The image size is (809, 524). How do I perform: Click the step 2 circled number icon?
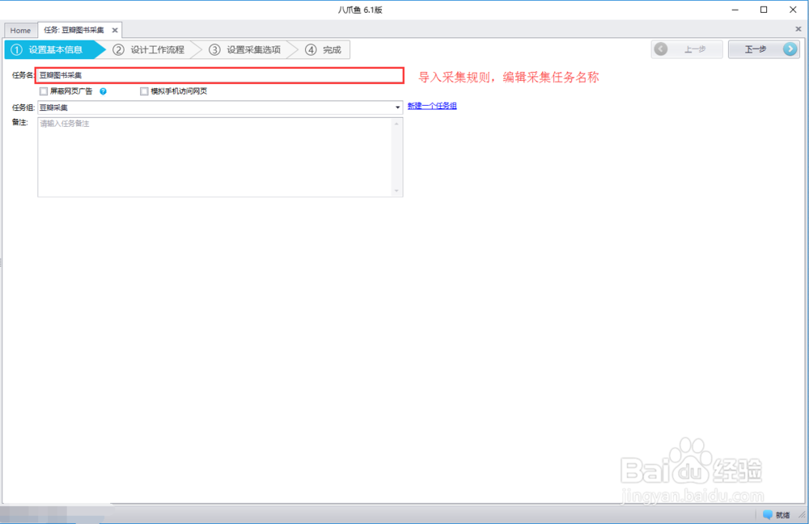pos(119,50)
